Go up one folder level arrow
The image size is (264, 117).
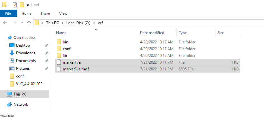[x=29, y=23]
